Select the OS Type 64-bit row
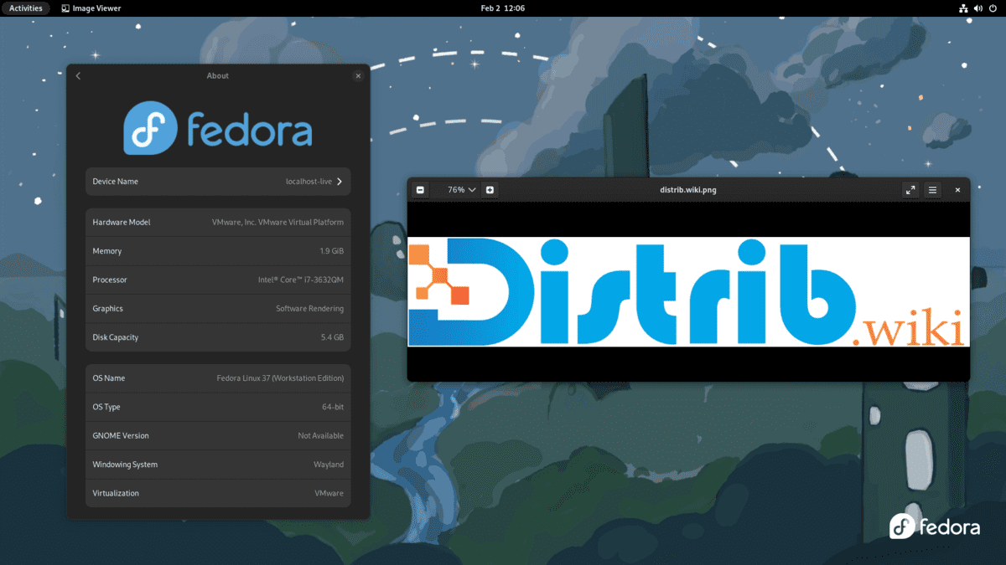Viewport: 1006px width, 565px height. point(218,407)
